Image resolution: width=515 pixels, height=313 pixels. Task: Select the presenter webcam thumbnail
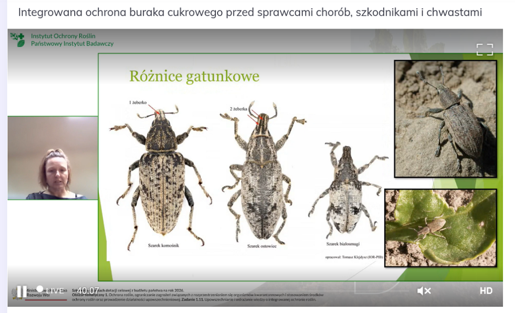(x=53, y=158)
